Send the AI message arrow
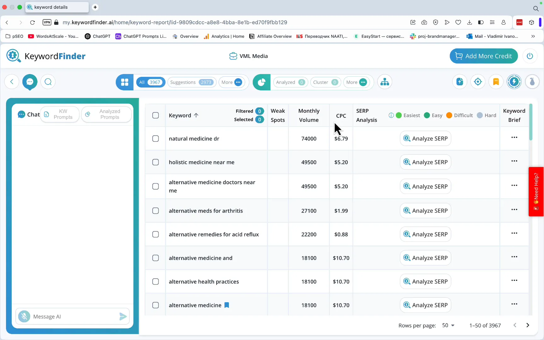 (123, 316)
